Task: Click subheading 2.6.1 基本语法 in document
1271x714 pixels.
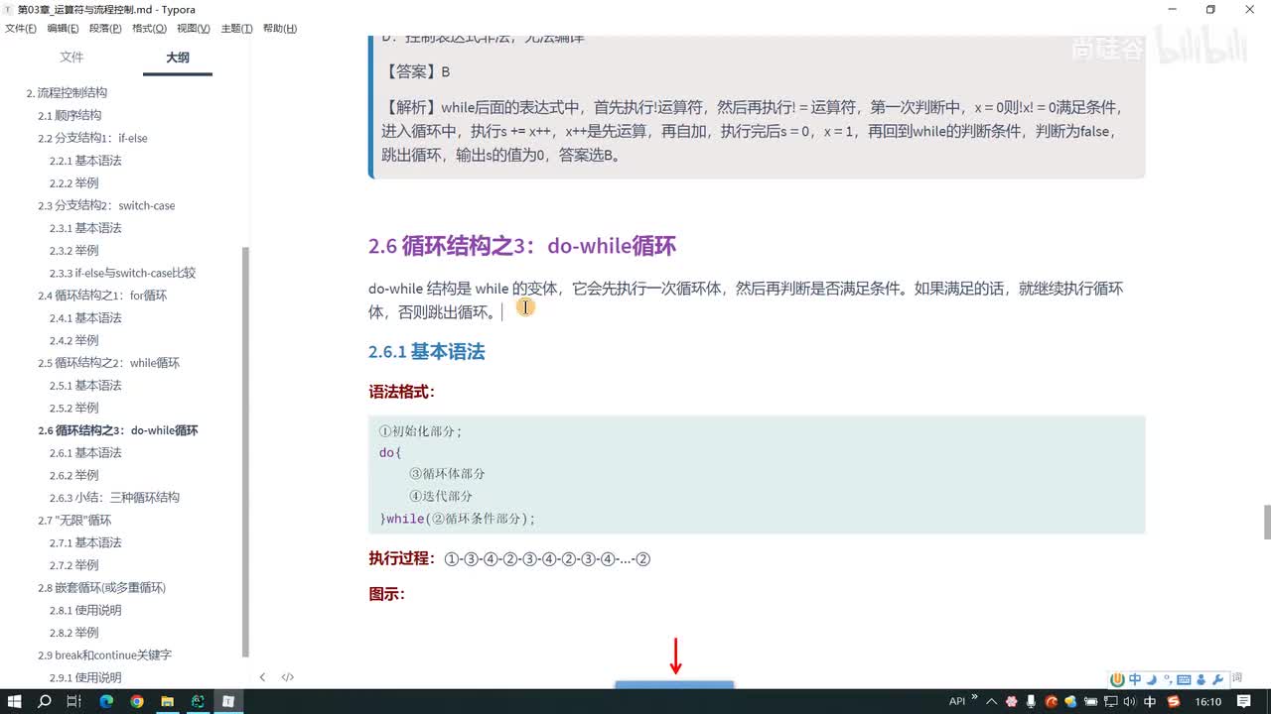Action: point(426,352)
